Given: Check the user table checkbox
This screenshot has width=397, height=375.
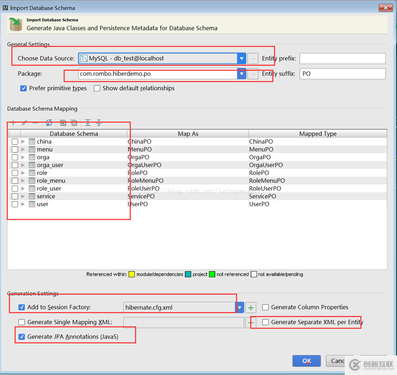Looking at the screenshot, I should pos(15,204).
